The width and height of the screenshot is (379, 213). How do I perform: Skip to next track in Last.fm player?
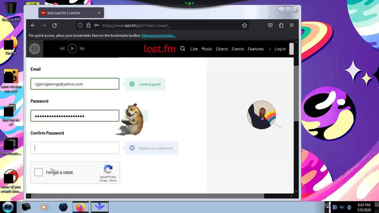[82, 49]
